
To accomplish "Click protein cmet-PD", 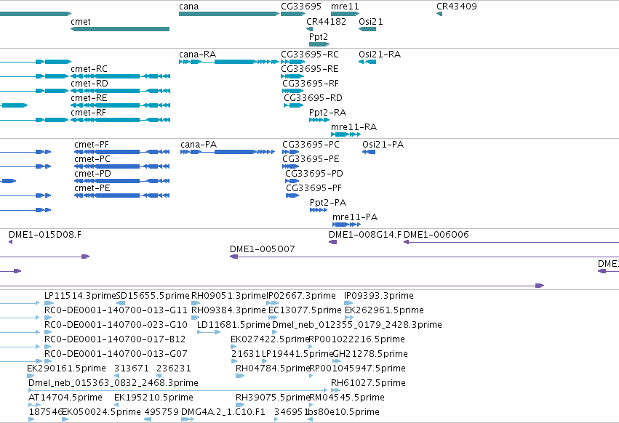I will click(122, 182).
